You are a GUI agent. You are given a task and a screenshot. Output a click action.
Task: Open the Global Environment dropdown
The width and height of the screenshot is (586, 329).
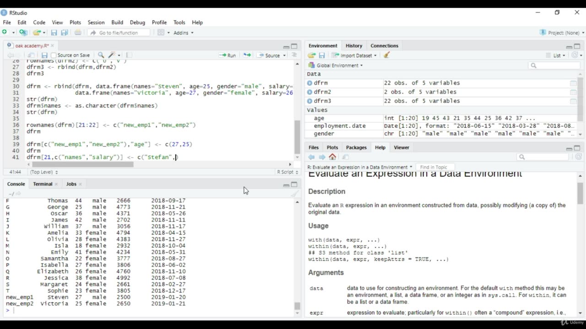point(336,65)
